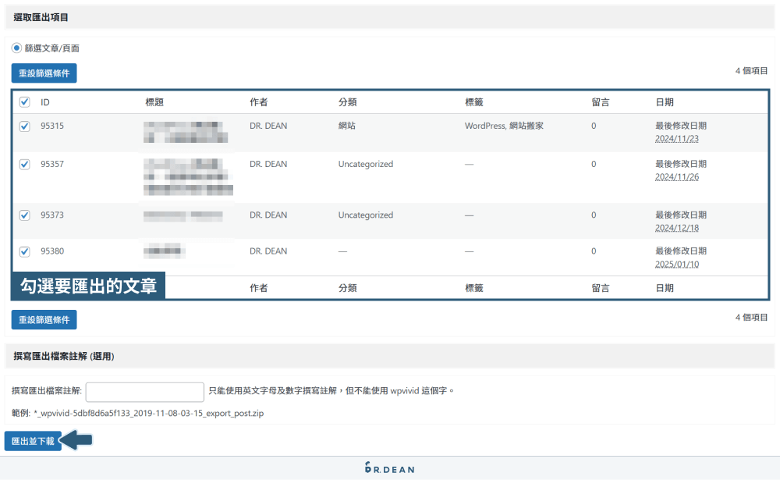The image size is (780, 480).
Task: Uncheck the checkbox for post ID 95315
Action: (23, 126)
